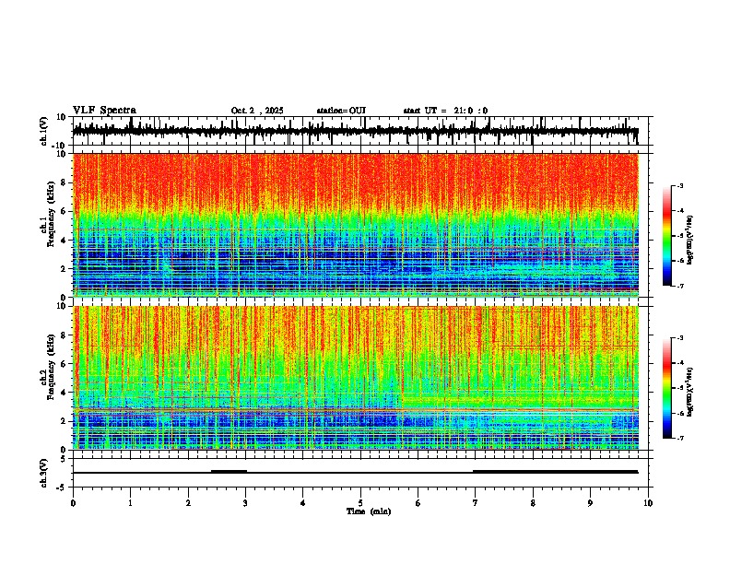Click the ch.1(V) waveform trace panel
The height and width of the screenshot is (564, 730).
(x=359, y=131)
